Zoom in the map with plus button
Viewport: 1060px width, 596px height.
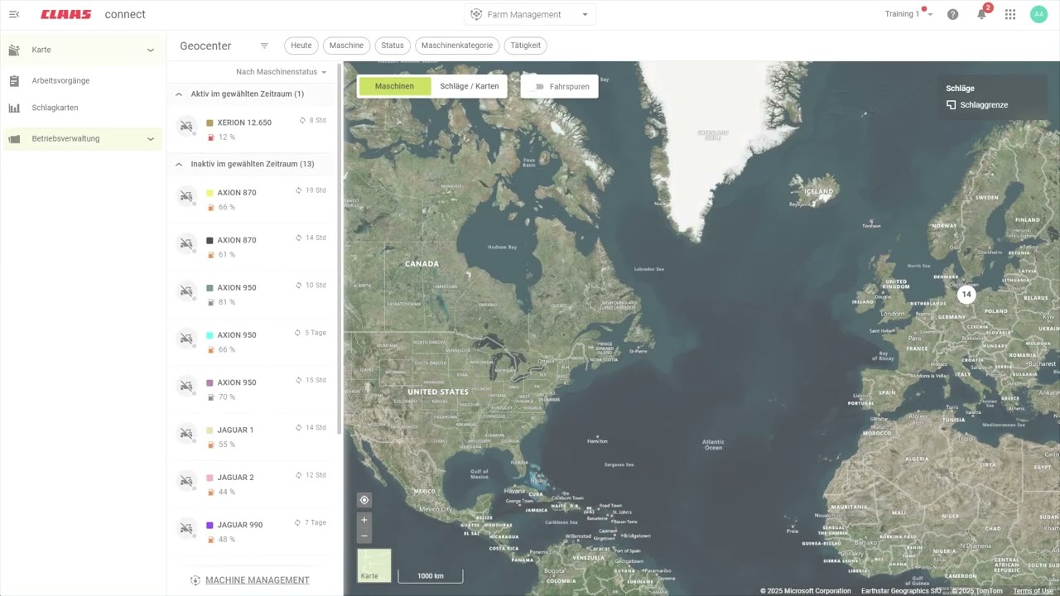coord(364,520)
